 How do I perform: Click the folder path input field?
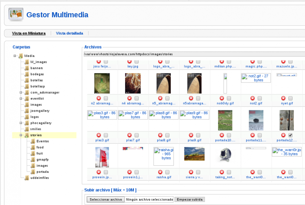tap(194, 54)
